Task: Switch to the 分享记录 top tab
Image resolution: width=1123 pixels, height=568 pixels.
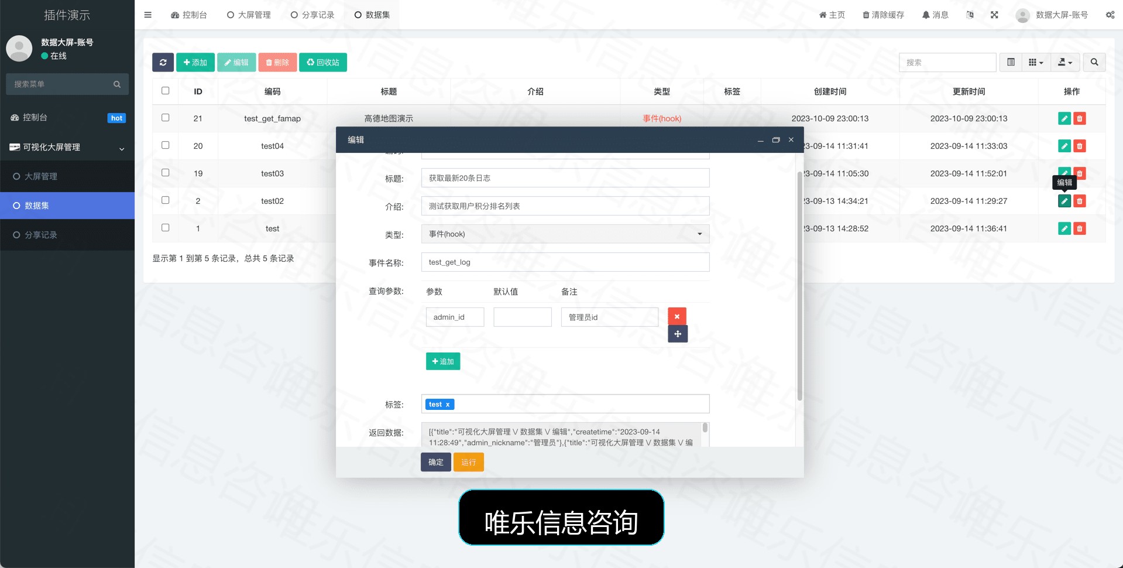Action: coord(312,15)
